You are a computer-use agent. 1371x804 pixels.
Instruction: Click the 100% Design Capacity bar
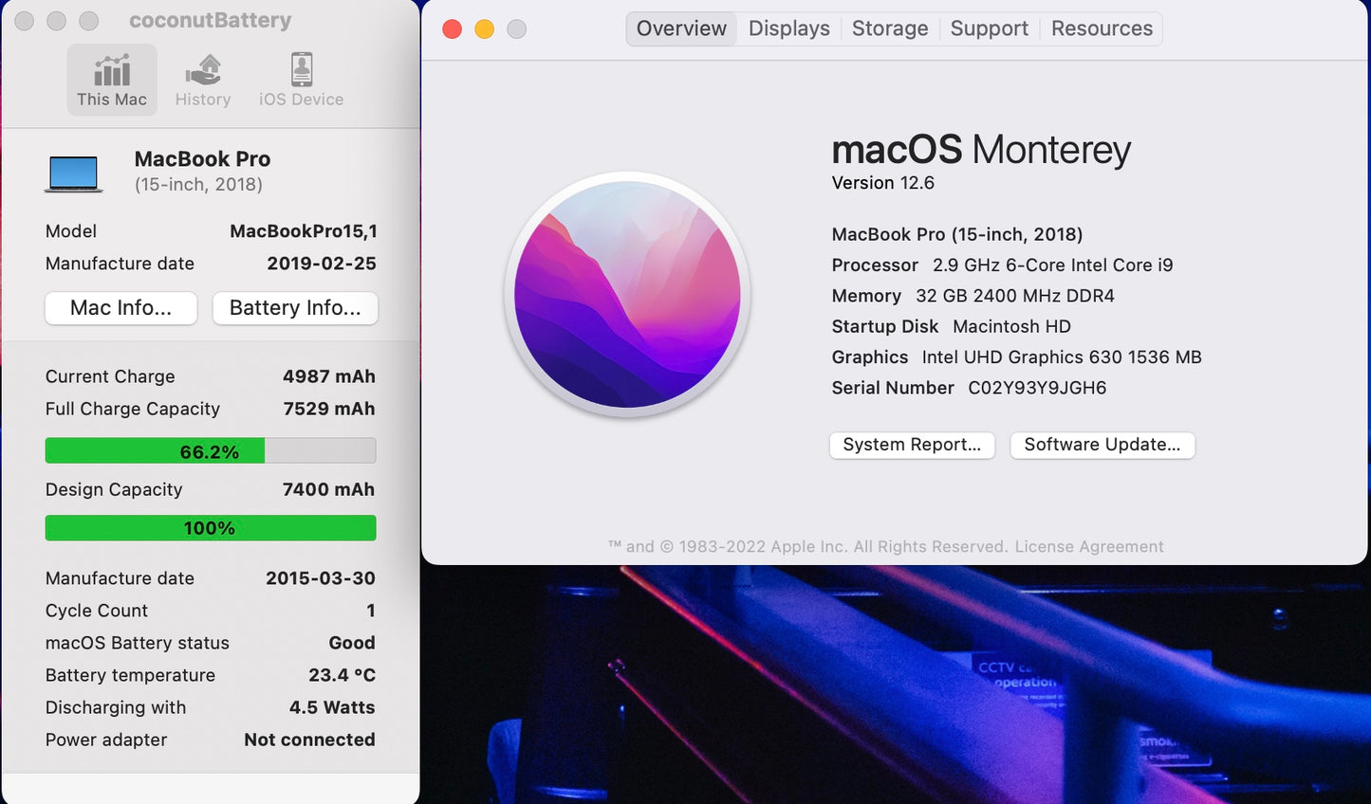coord(210,527)
